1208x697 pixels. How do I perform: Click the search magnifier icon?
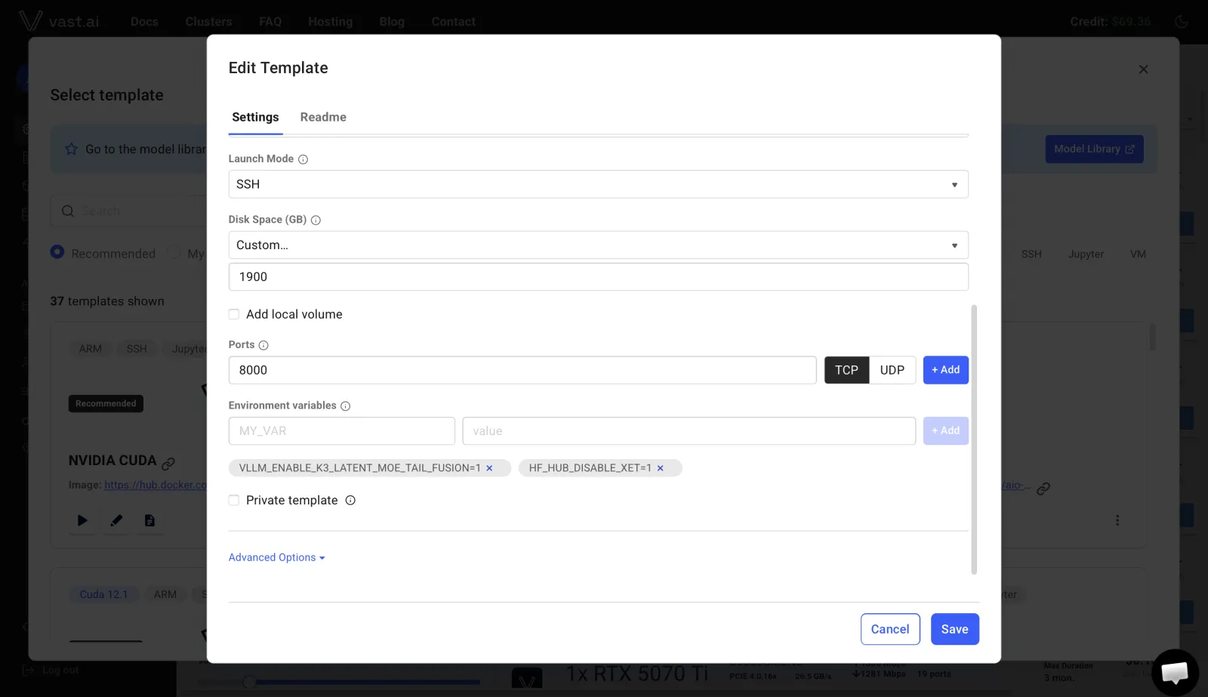[x=68, y=211]
